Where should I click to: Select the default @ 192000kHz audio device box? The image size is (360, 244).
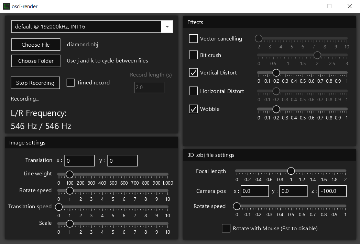click(x=86, y=27)
